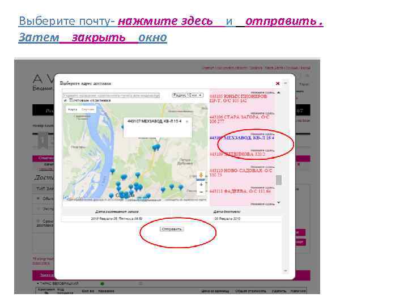Click the post office list scrollbar thumb
Image resolution: width=408 pixels, height=306 pixels.
tap(279, 180)
